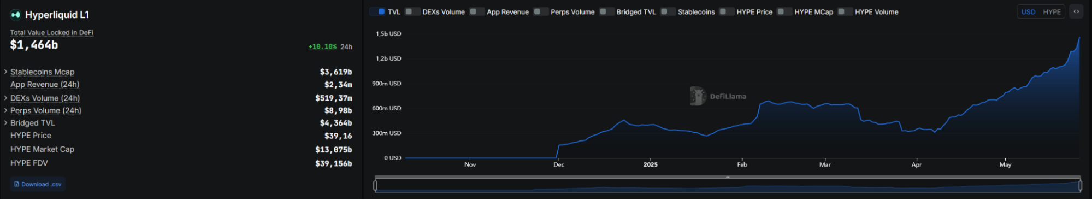Click the download file icon
This screenshot has width=1092, height=200.
pyautogui.click(x=17, y=184)
